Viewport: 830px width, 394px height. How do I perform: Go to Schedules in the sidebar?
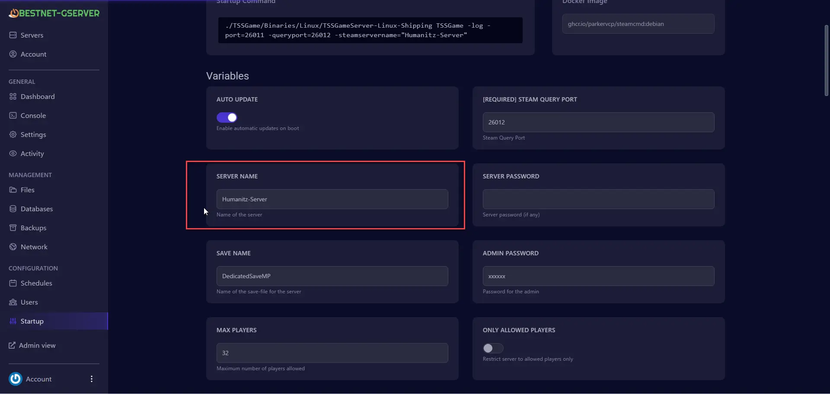tap(36, 283)
